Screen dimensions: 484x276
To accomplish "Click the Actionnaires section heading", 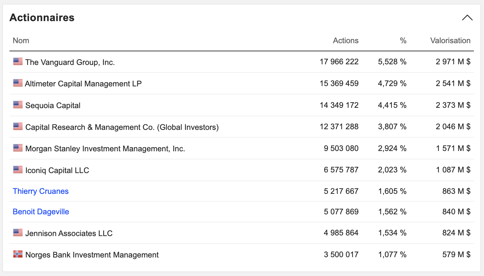I will 42,18.
